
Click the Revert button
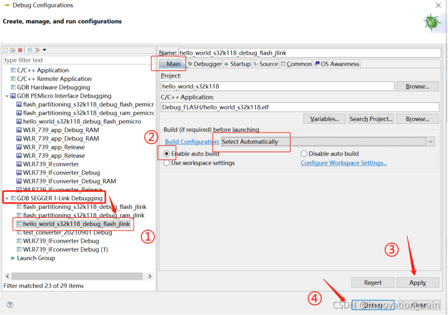tap(373, 283)
